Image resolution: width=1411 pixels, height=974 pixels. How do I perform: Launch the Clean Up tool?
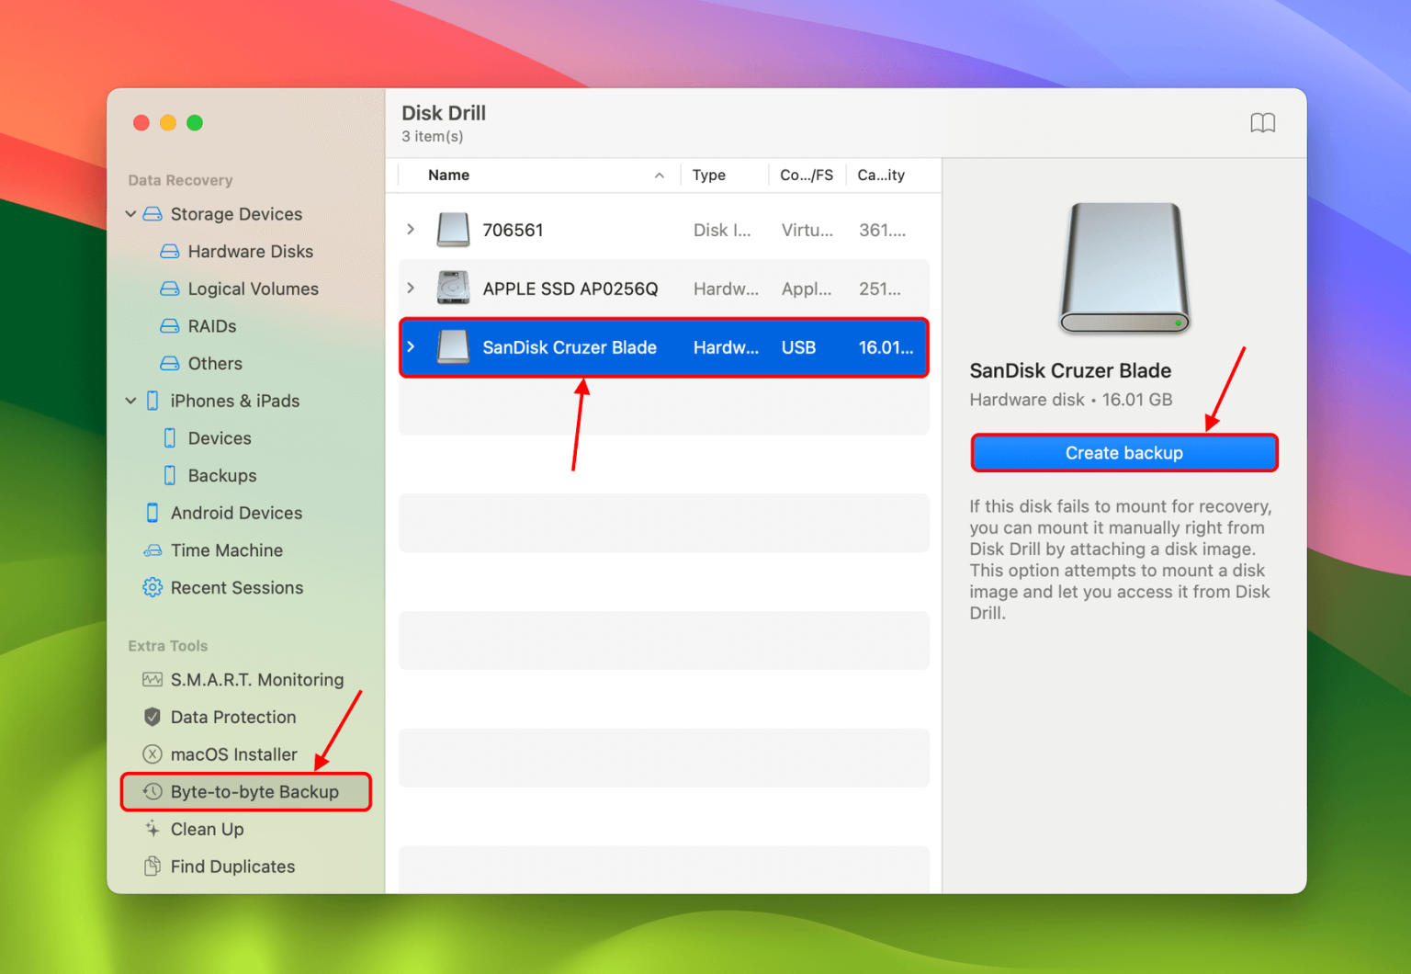click(x=207, y=829)
